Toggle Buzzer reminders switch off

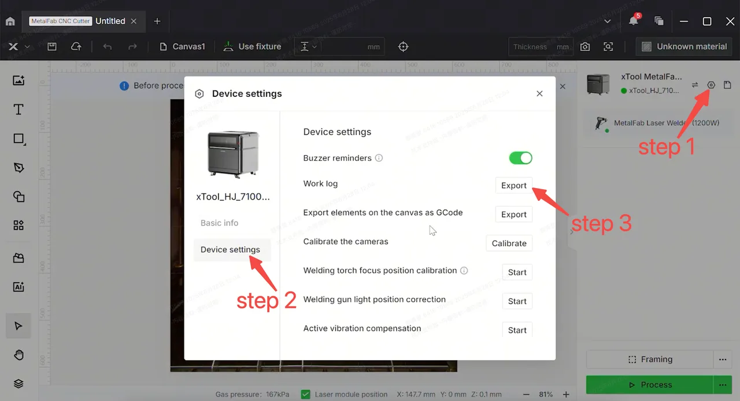click(520, 158)
